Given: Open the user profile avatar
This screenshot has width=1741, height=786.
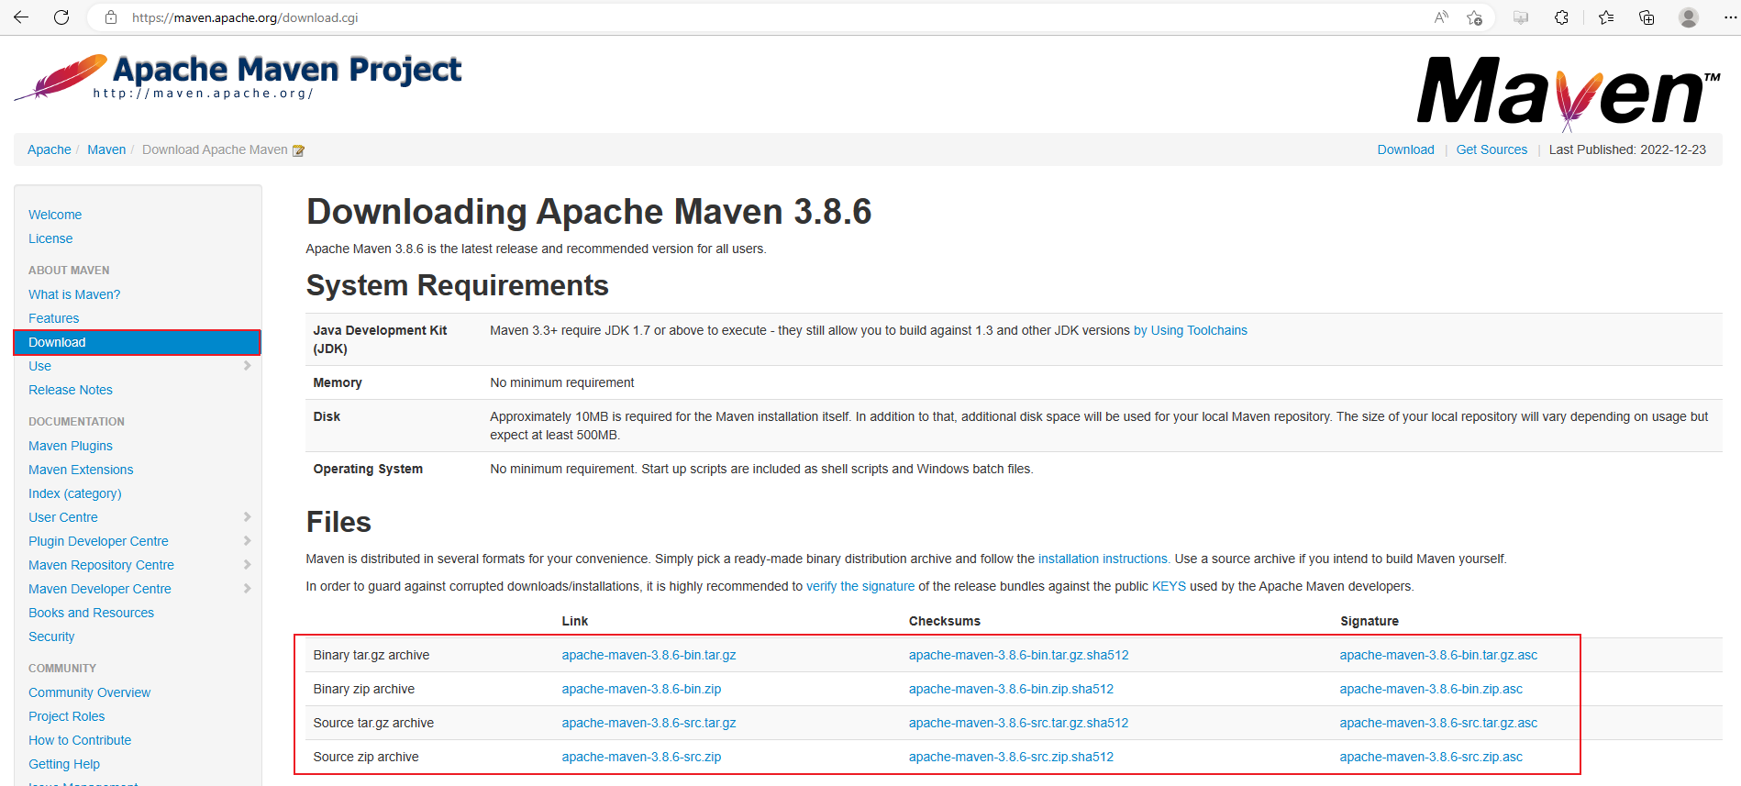Looking at the screenshot, I should 1689,17.
